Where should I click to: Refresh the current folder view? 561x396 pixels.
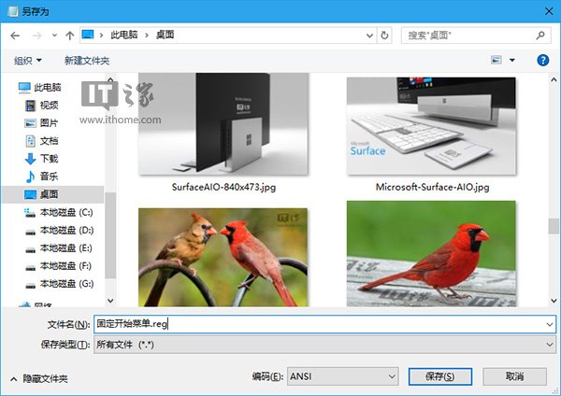point(384,35)
